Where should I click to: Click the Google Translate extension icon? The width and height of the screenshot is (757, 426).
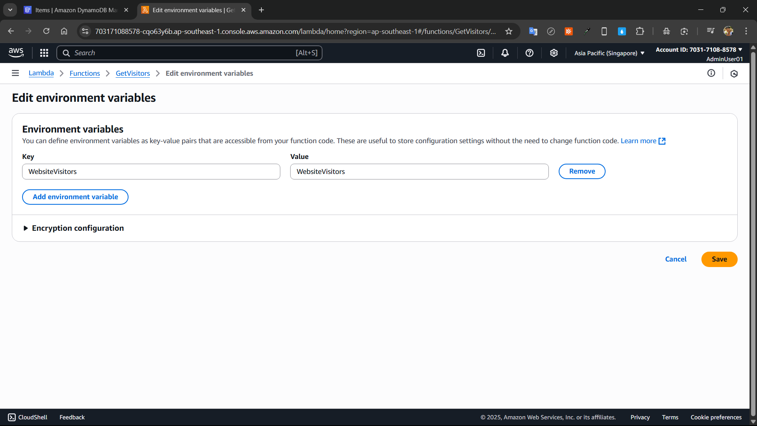(533, 31)
